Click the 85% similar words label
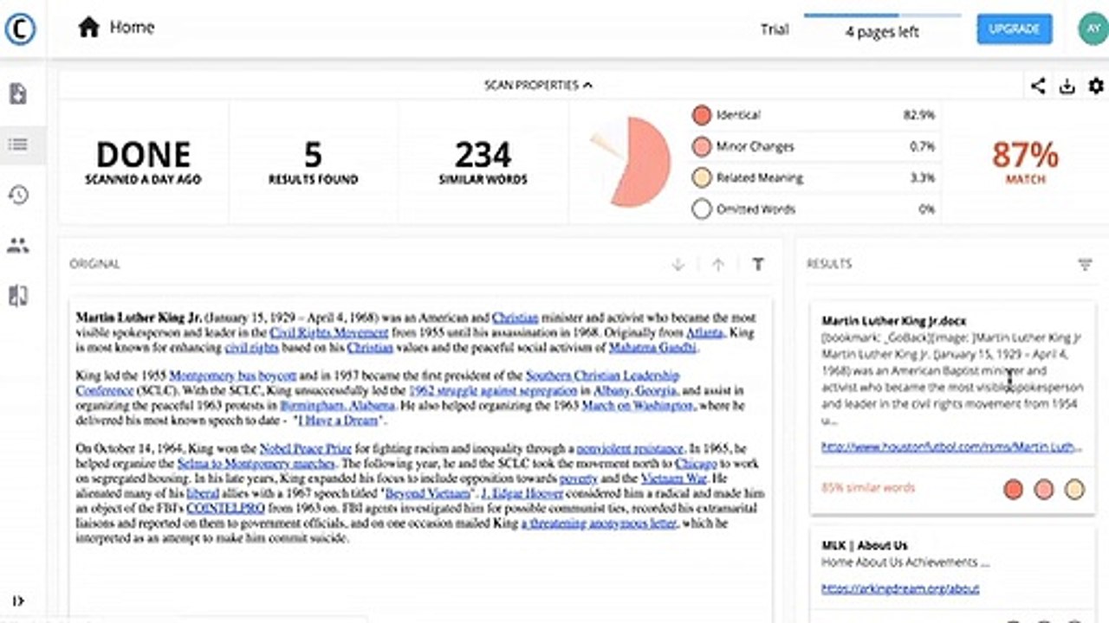This screenshot has height=623, width=1109. click(868, 487)
